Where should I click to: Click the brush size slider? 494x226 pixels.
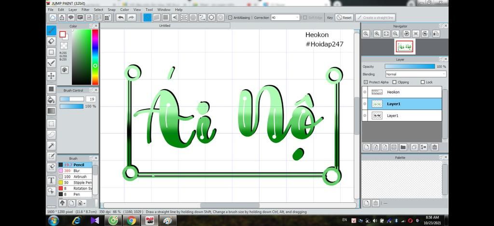[x=72, y=99]
